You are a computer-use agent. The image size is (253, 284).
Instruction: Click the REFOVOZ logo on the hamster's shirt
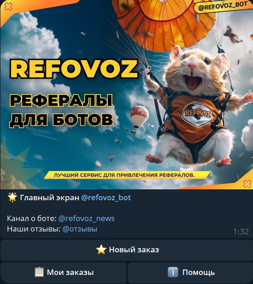point(197,114)
